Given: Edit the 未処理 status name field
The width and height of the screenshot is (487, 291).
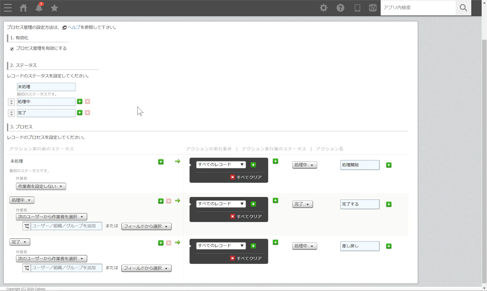Looking at the screenshot, I should click(46, 87).
